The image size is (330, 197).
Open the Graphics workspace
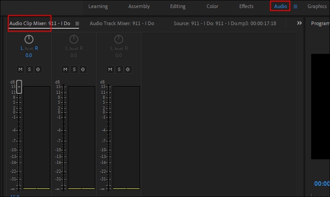(317, 6)
